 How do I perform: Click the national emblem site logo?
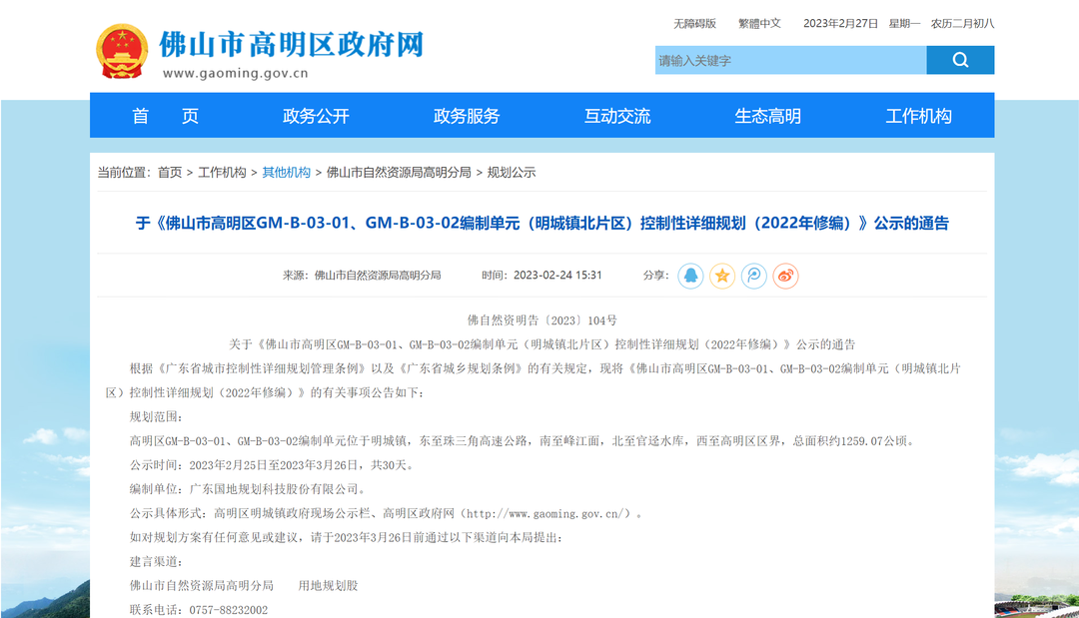point(121,51)
